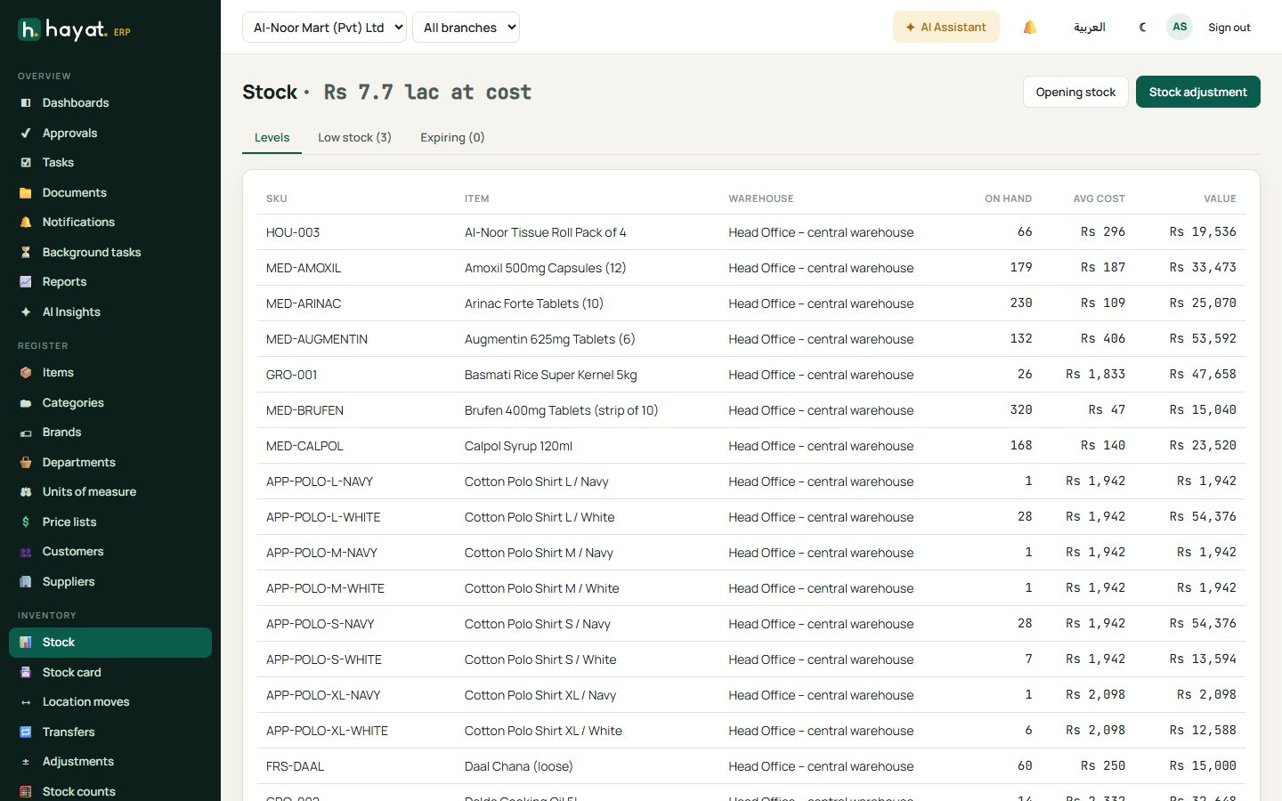Click the Opening stock button
This screenshot has width=1282, height=801.
point(1075,92)
